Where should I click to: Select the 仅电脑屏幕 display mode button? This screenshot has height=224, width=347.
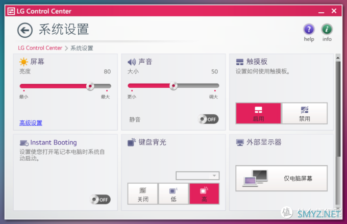(282, 178)
